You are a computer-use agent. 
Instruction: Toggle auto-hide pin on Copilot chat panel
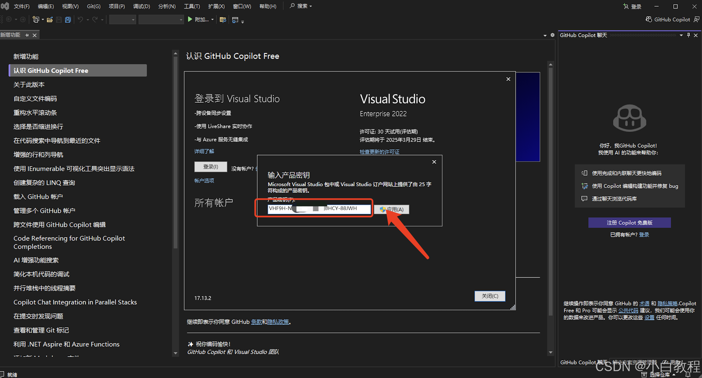(688, 35)
